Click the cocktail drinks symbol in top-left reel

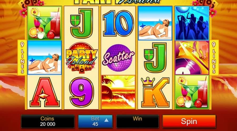coord(45,23)
